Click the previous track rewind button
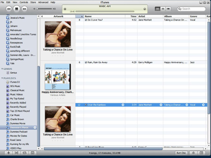This screenshot has width=211, height=158. [x=9, y=9]
